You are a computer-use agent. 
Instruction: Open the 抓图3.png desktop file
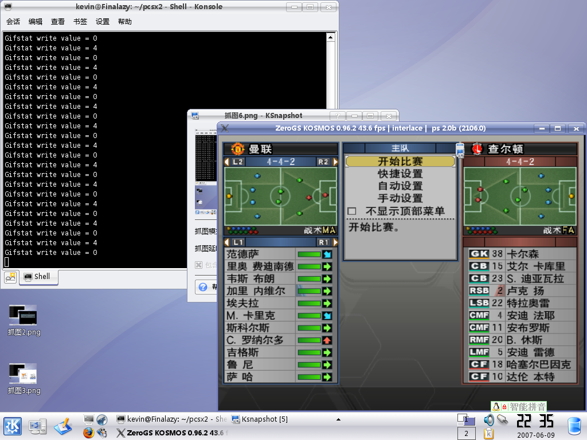[x=24, y=379]
